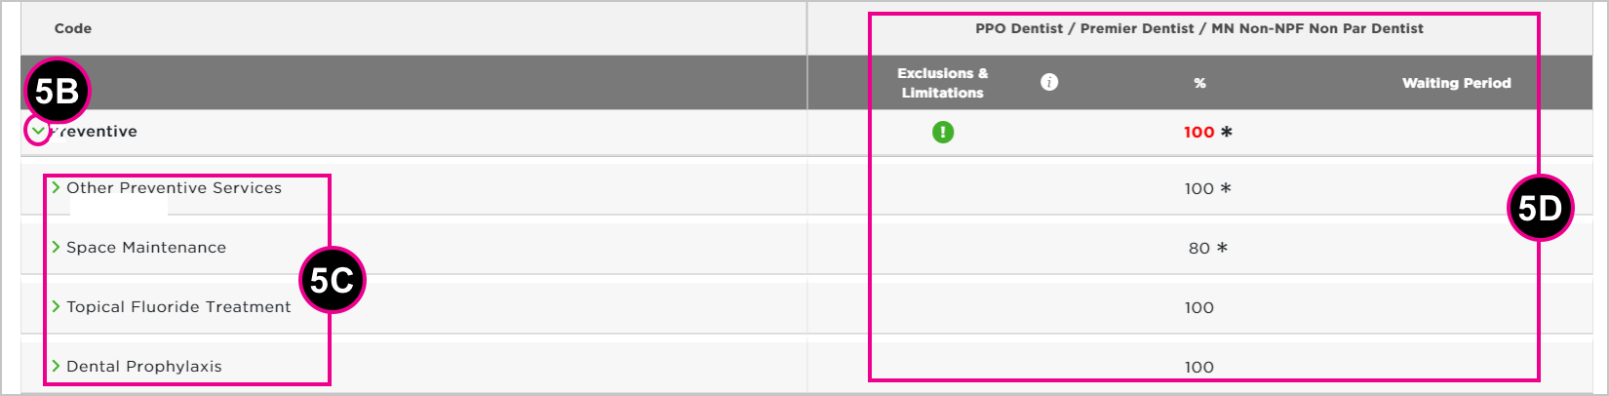Click the info icon beside Exclusions & Limitations
The height and width of the screenshot is (396, 1609).
(x=1049, y=82)
